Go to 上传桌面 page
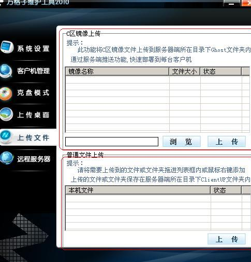 tap(33, 115)
